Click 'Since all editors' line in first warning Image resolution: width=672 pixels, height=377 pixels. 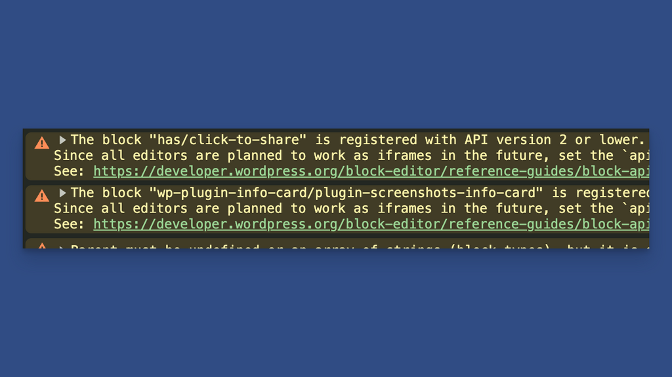[x=352, y=155]
